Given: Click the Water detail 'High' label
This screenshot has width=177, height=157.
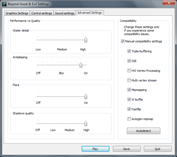Looking at the screenshot, I should (x=83, y=49).
